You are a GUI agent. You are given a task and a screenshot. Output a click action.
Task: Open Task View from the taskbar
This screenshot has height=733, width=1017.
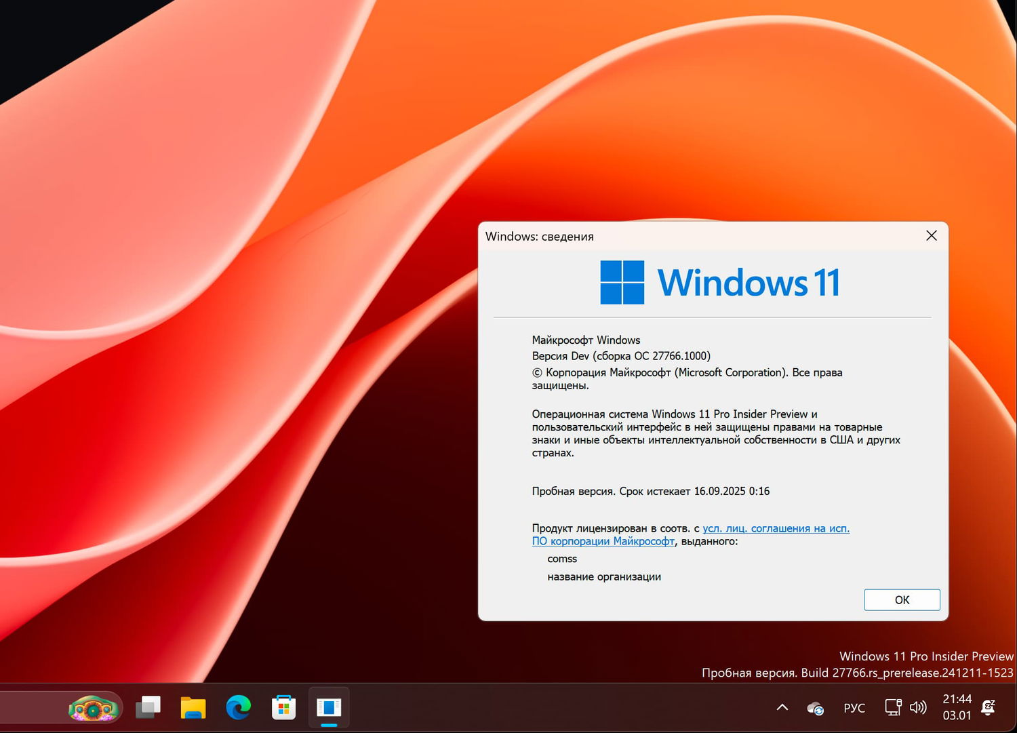pos(148,707)
